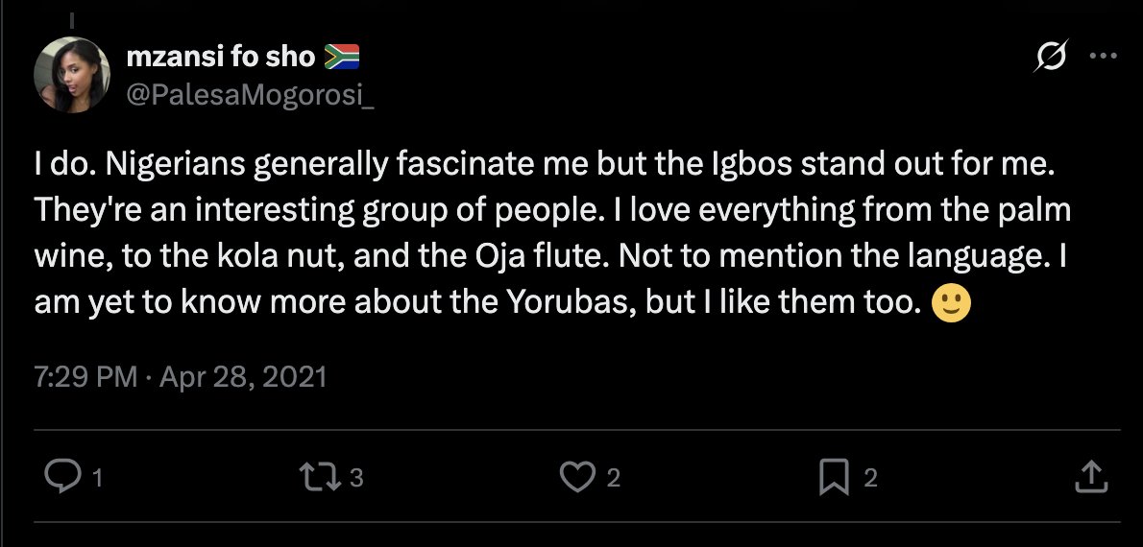Click the profile picture avatar
This screenshot has width=1143, height=547.
pyautogui.click(x=72, y=75)
